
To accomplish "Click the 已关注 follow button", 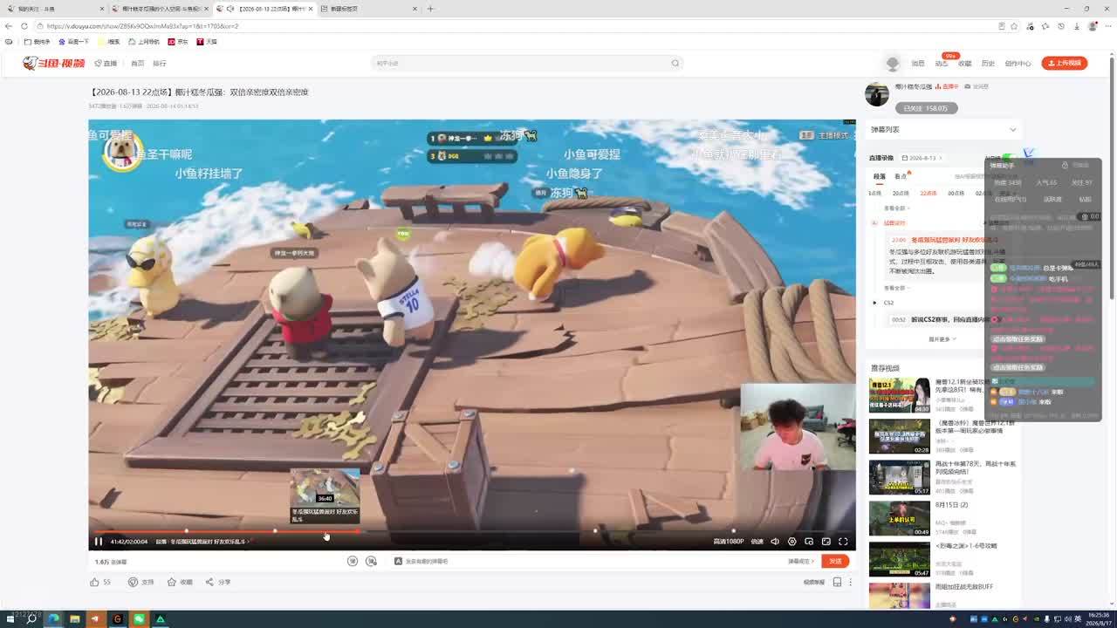I will 926,108.
